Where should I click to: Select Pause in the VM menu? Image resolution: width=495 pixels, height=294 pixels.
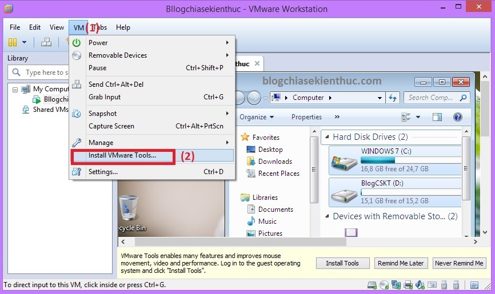click(x=152, y=68)
